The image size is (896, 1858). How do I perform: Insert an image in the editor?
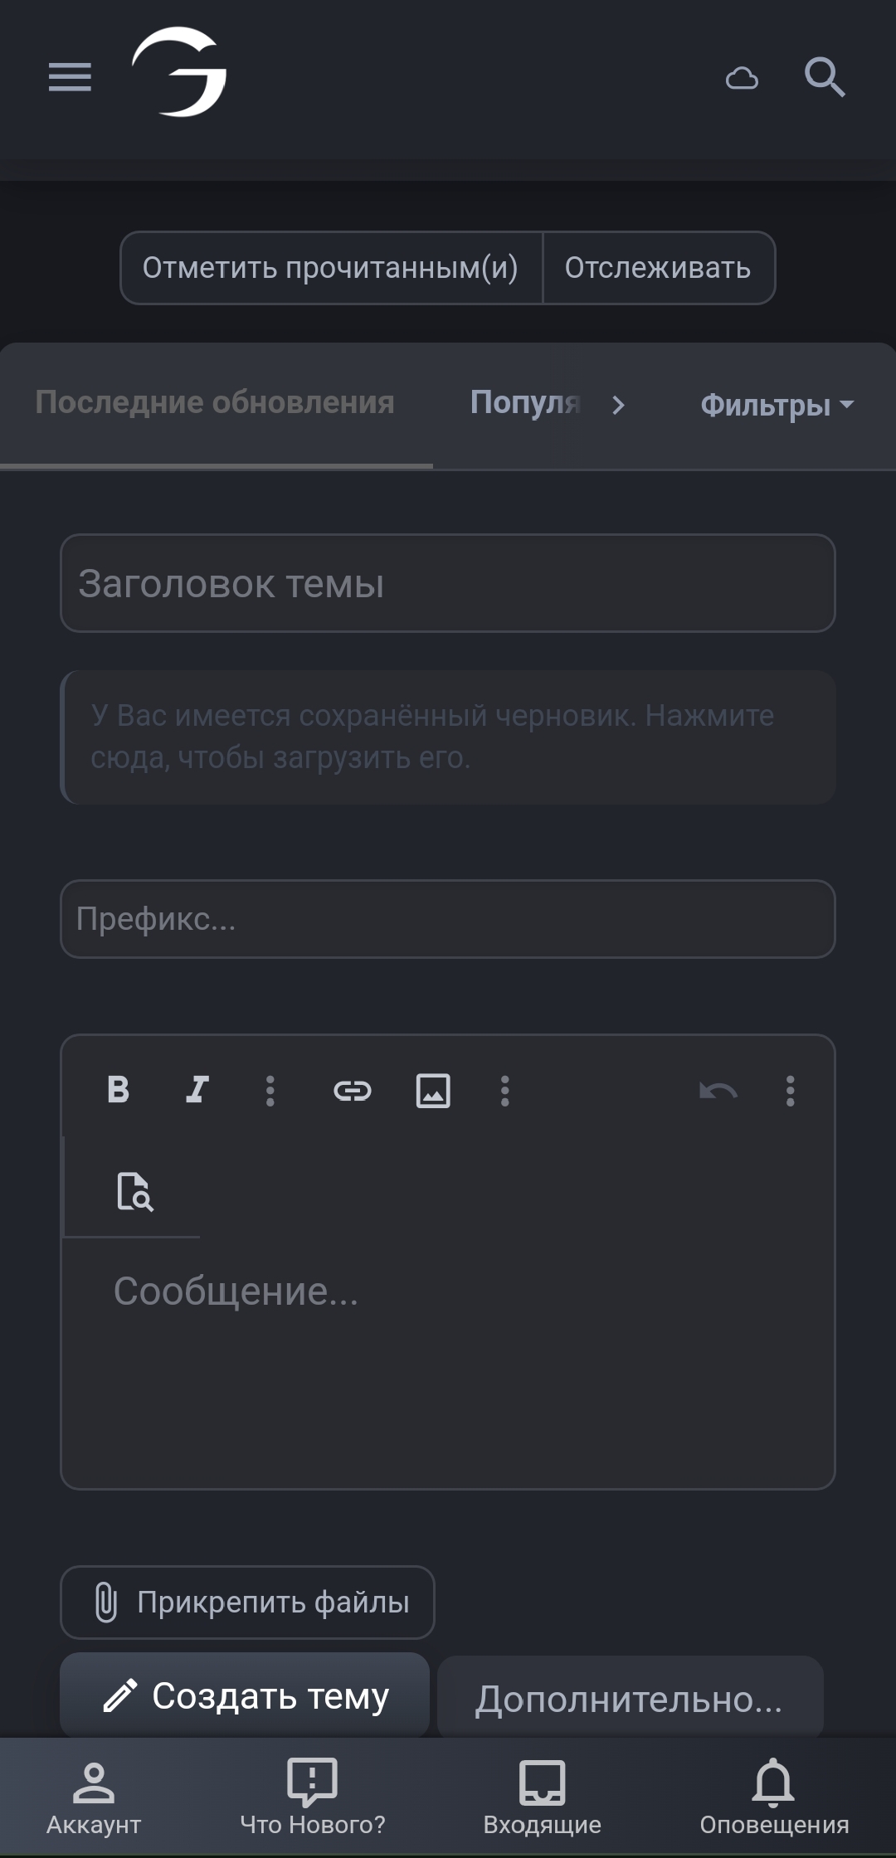(x=433, y=1091)
